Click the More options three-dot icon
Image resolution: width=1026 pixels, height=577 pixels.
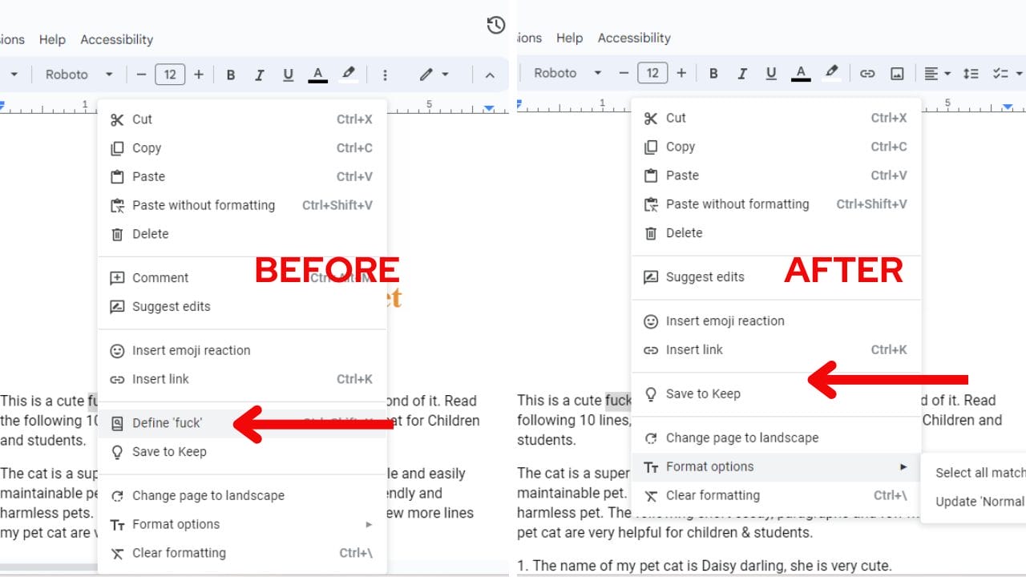tap(386, 74)
